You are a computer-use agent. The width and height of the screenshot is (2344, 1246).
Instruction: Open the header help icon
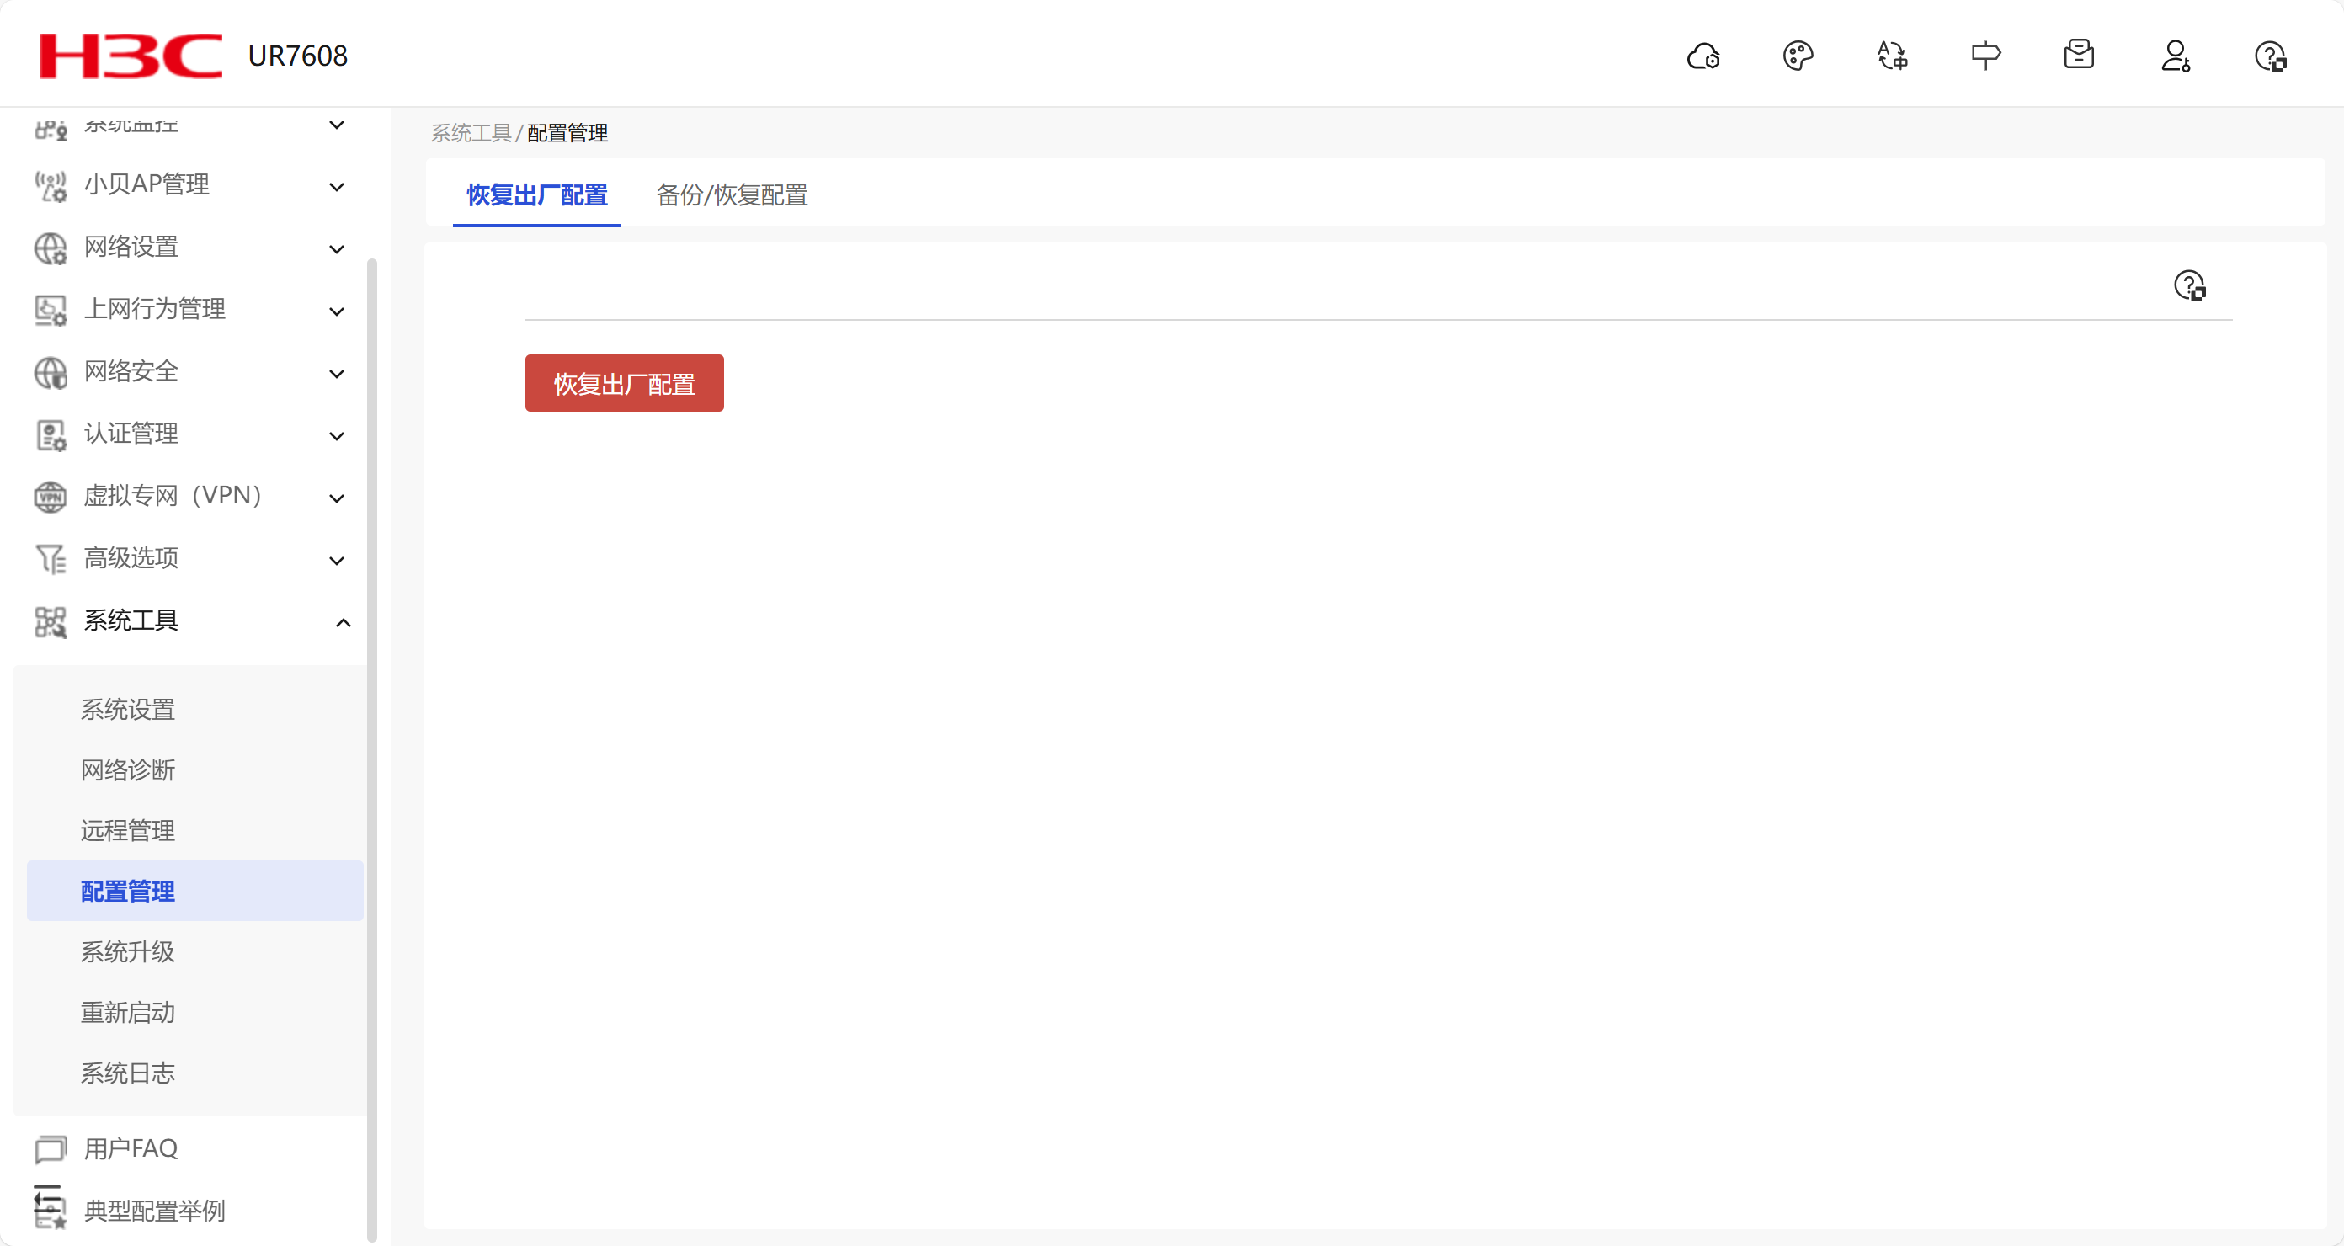(2270, 56)
